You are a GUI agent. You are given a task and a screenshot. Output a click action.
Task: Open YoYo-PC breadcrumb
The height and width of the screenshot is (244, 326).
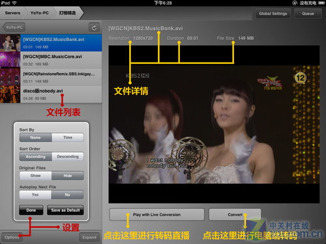39,13
